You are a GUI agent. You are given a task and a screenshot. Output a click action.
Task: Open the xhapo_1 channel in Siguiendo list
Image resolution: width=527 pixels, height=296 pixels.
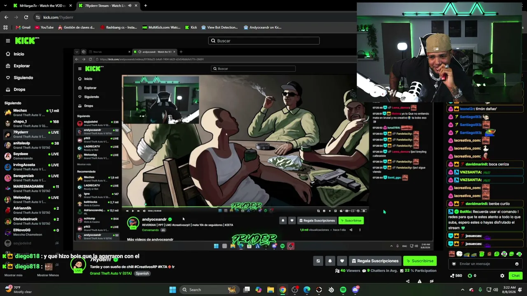[32, 124]
